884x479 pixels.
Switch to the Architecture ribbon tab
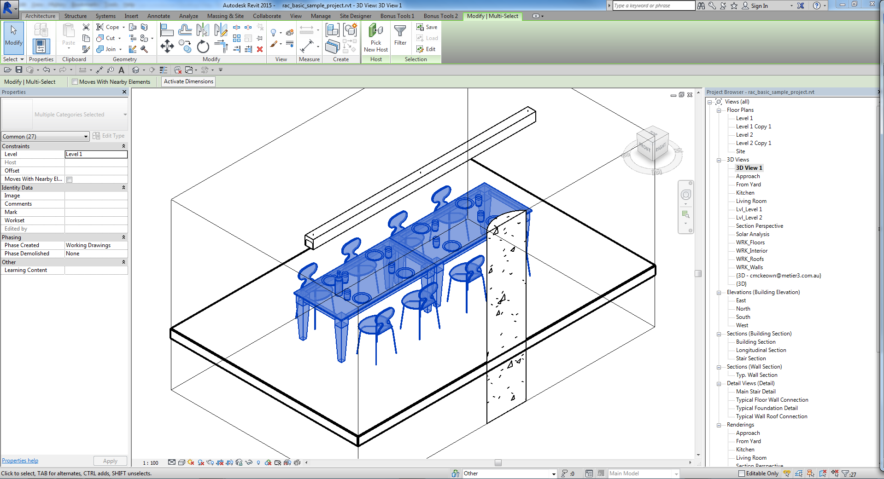click(x=40, y=16)
